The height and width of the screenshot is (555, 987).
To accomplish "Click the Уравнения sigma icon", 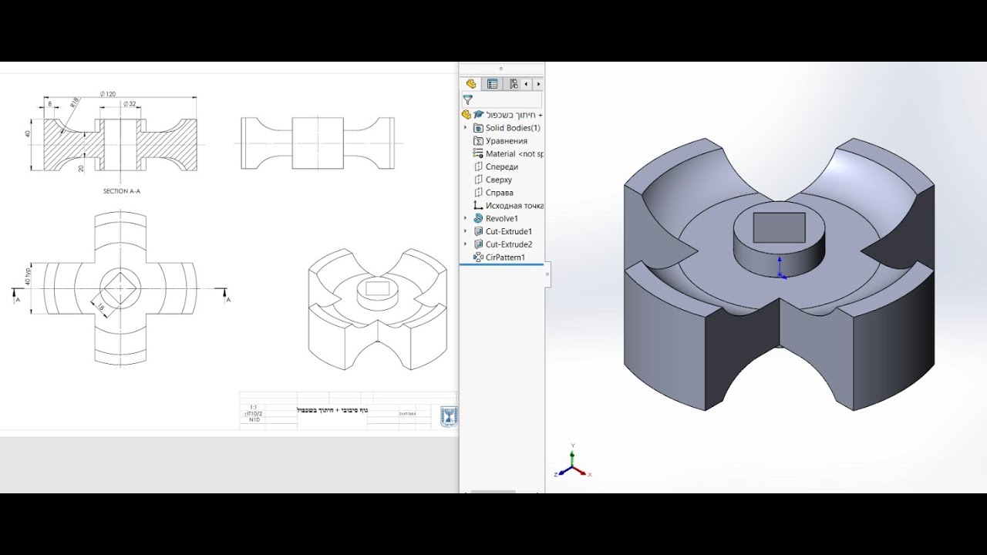I will (478, 141).
